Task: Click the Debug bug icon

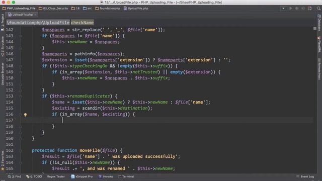Action: [x=297, y=9]
